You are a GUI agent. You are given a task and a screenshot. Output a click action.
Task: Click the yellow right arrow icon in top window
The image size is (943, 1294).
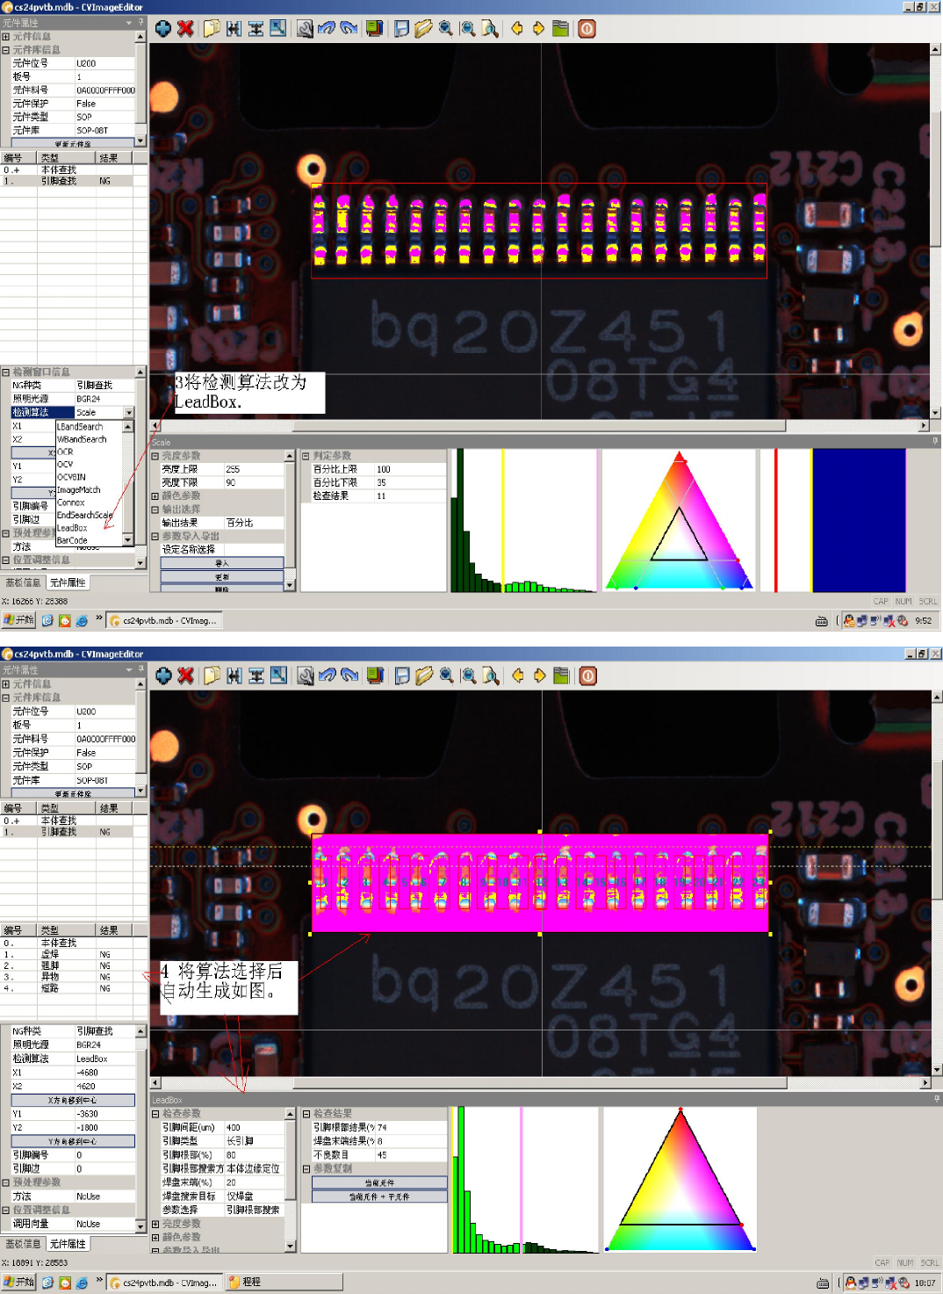(x=538, y=28)
